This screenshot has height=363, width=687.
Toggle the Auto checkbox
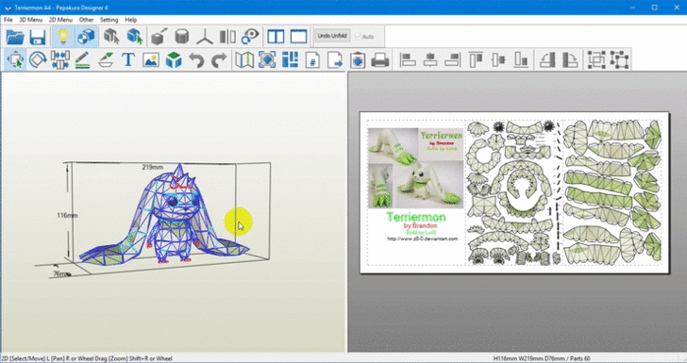pos(364,37)
